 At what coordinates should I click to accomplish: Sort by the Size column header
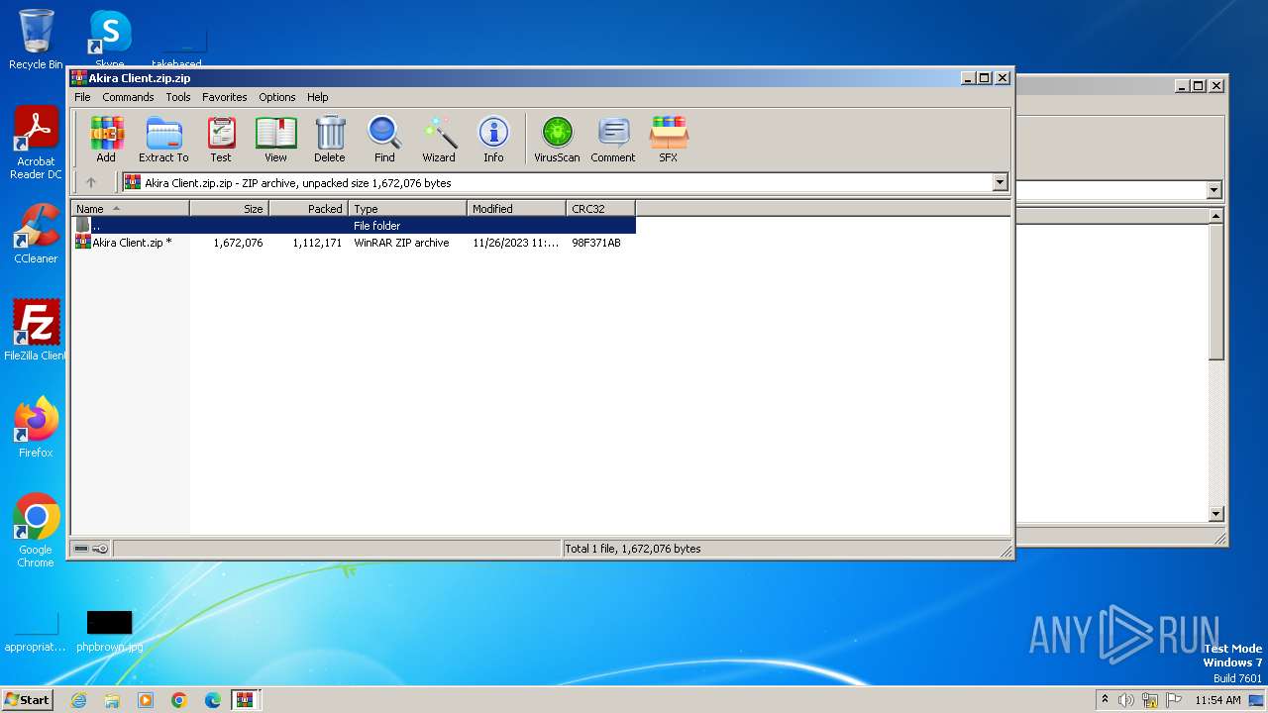tap(229, 208)
